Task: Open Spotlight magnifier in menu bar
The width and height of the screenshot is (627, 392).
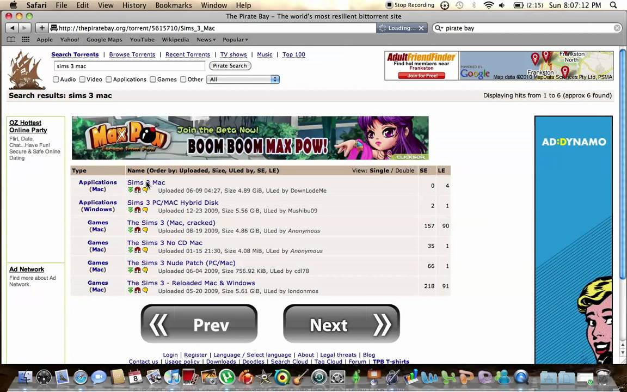Action: (613, 5)
